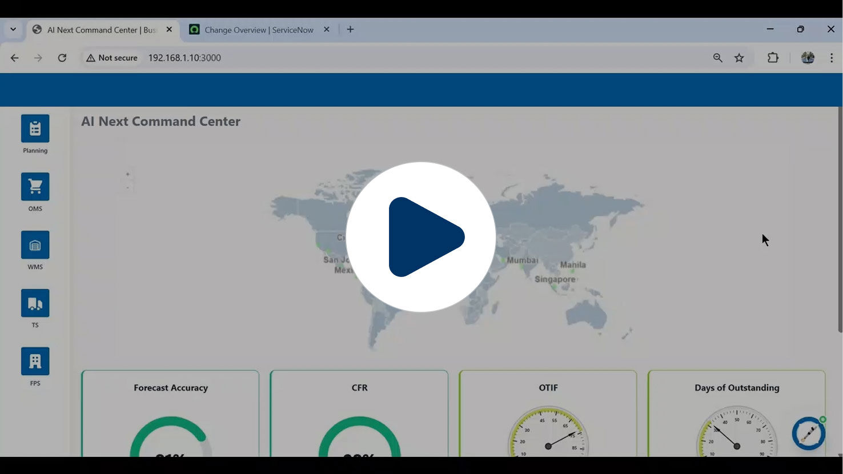
Task: Click the Days of Outstanding gauge dial
Action: click(737, 432)
